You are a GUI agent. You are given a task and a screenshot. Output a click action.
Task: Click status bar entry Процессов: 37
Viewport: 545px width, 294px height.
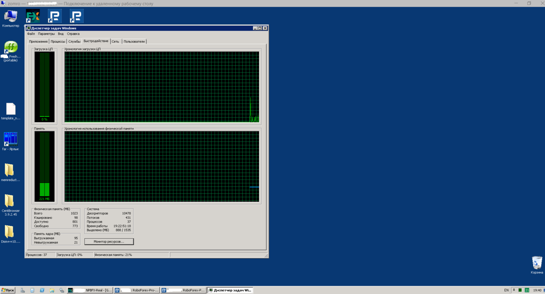coord(40,255)
